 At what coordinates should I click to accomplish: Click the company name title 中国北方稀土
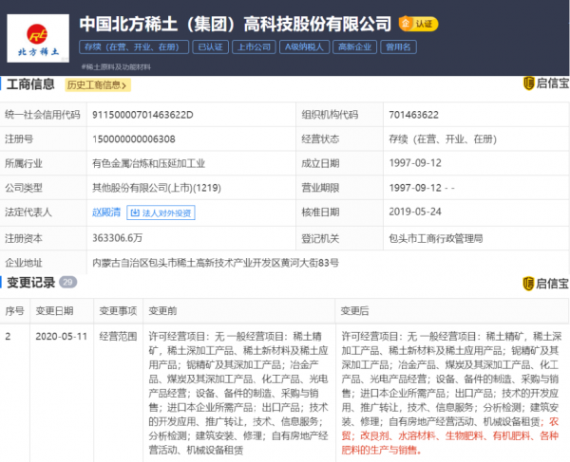[236, 24]
